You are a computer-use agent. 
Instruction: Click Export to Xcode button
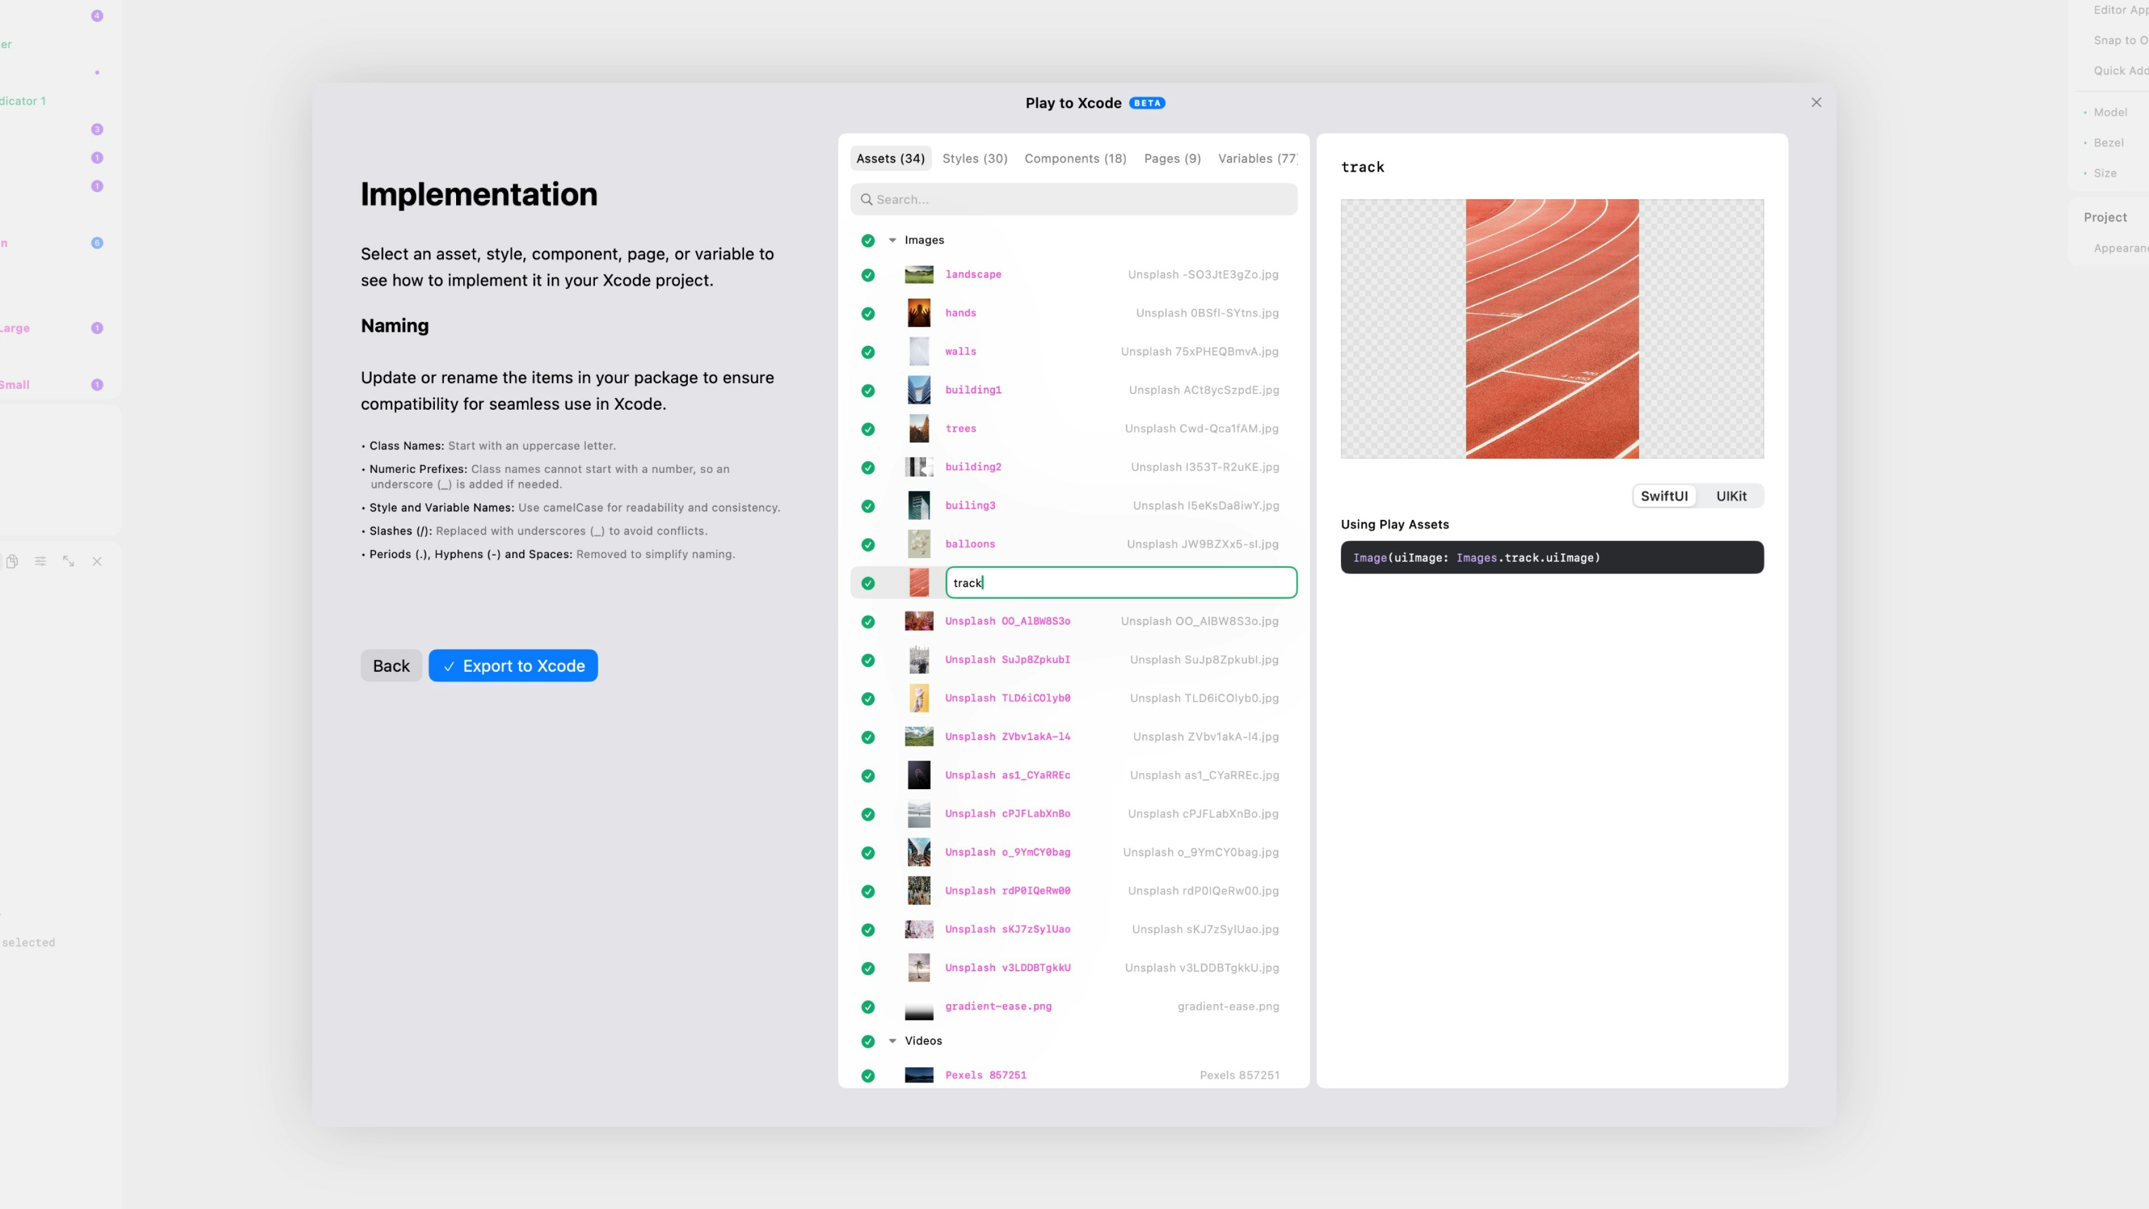click(513, 666)
